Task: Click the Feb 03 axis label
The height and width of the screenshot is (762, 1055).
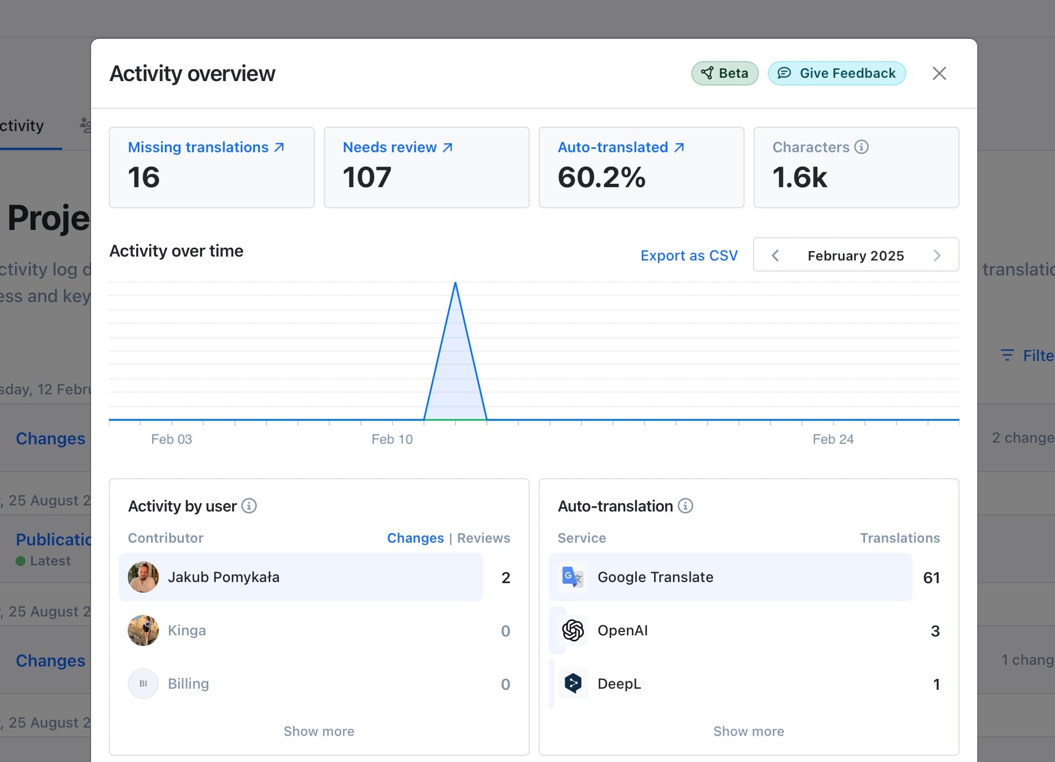Action: [172, 439]
